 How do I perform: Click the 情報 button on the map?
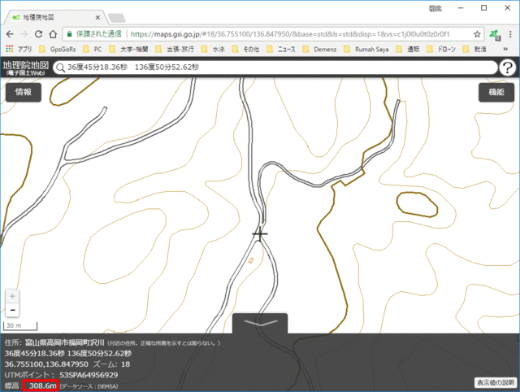point(24,92)
